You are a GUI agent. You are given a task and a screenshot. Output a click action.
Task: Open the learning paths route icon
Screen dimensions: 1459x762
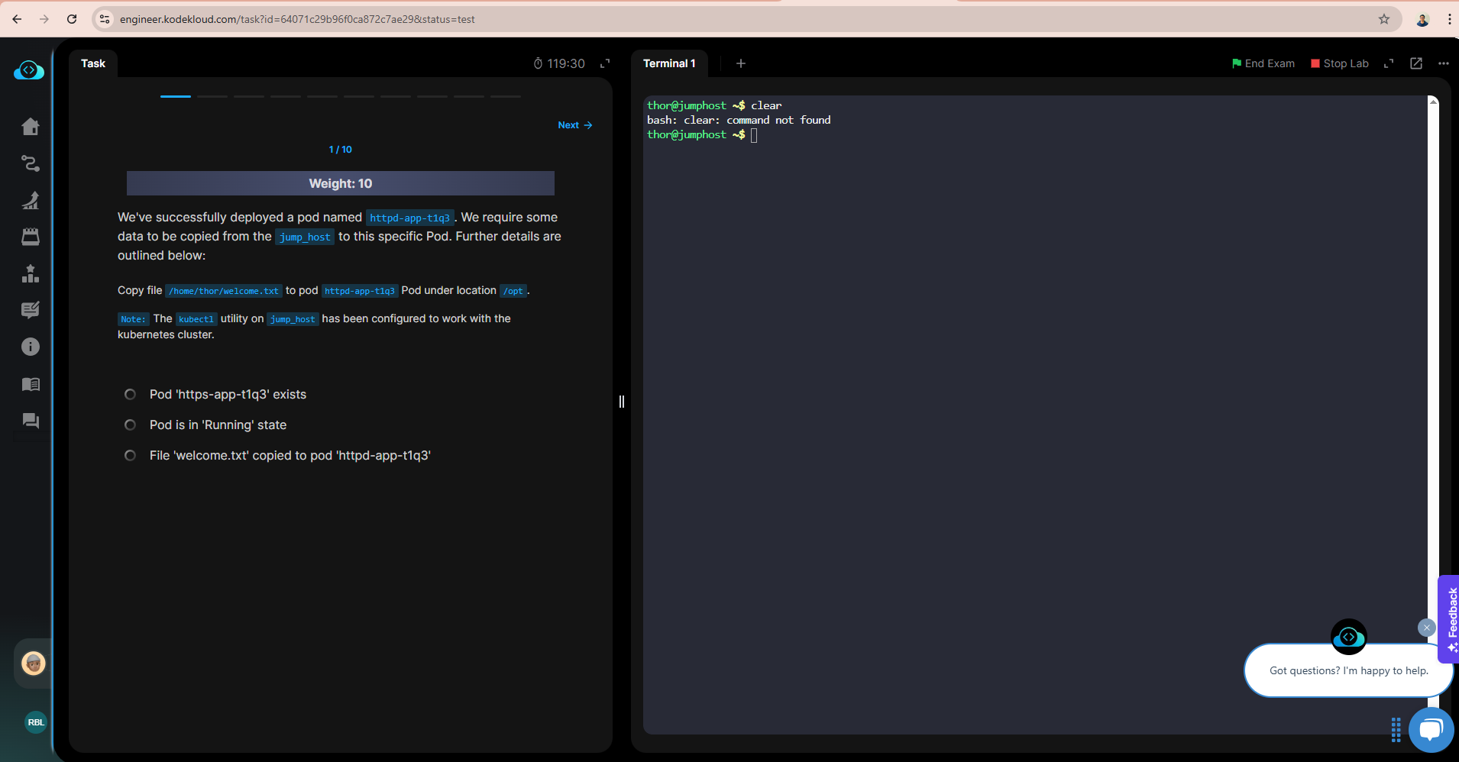point(31,163)
